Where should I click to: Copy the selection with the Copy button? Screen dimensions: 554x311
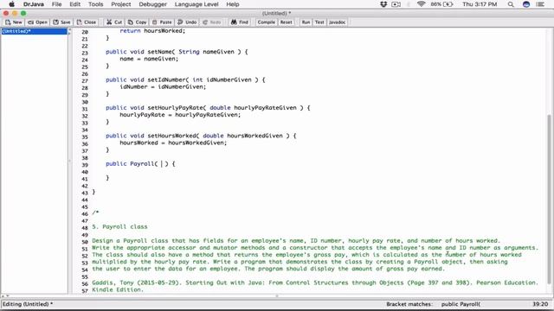(137, 22)
